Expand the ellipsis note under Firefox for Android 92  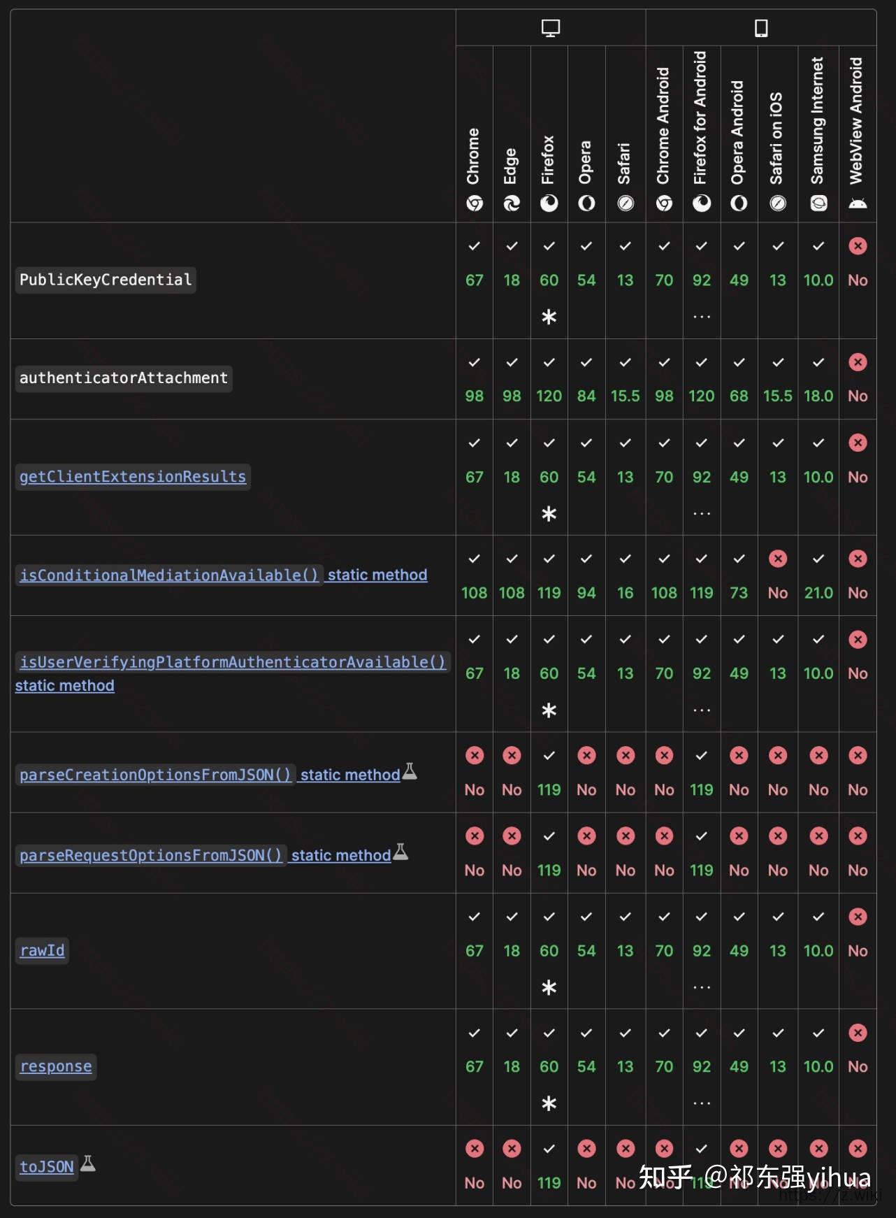point(701,316)
